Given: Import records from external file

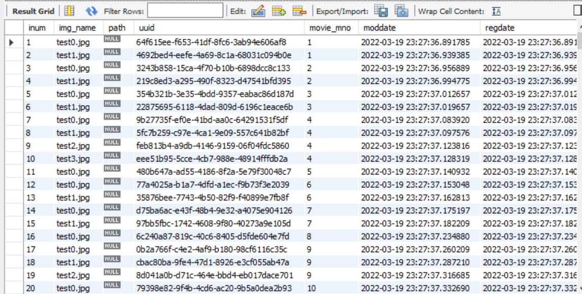Looking at the screenshot, I should [401, 11].
